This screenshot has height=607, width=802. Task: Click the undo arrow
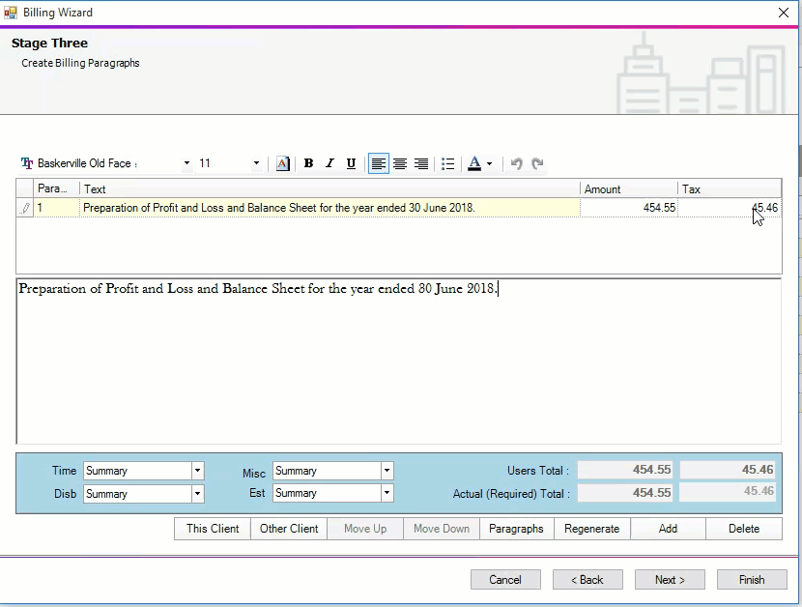[517, 163]
